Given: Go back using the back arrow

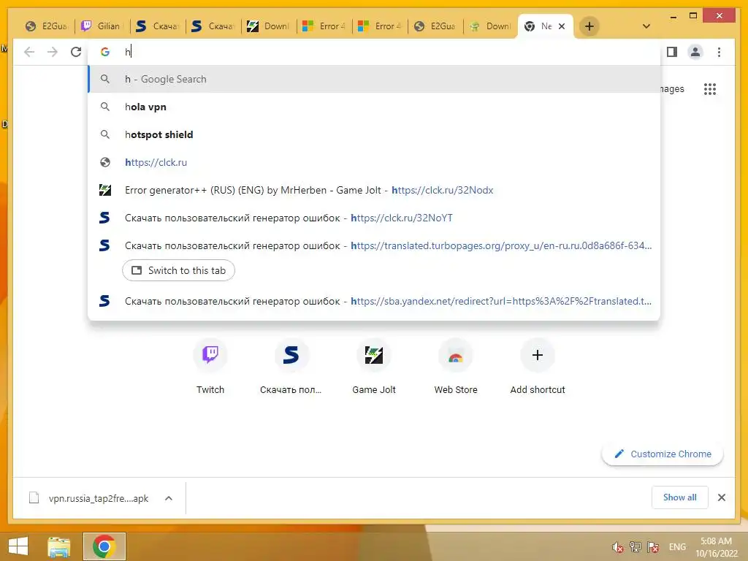Looking at the screenshot, I should 29,52.
